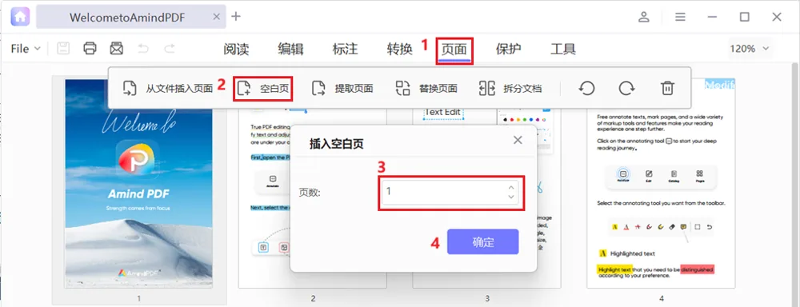Open the File dropdown menu

(26, 49)
